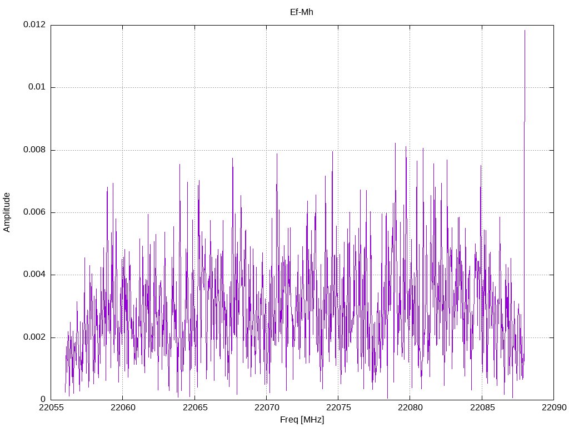Screen dimensions: 569x427
Task: Click the 22055 x-axis tick label
Action: [51, 408]
